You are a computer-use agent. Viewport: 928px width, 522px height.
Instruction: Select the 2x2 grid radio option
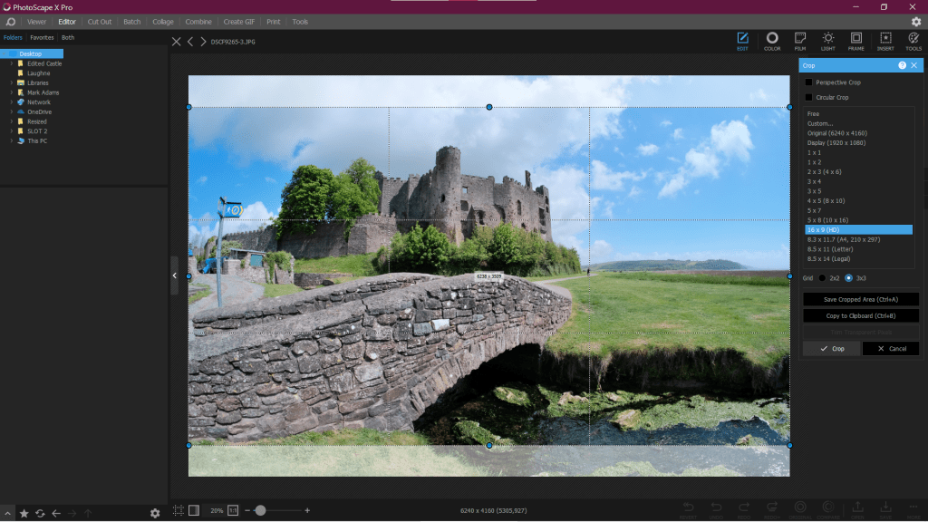823,278
